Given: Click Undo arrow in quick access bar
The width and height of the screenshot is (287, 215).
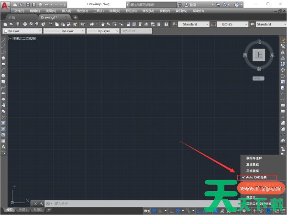Looking at the screenshot, I should click(47, 5).
